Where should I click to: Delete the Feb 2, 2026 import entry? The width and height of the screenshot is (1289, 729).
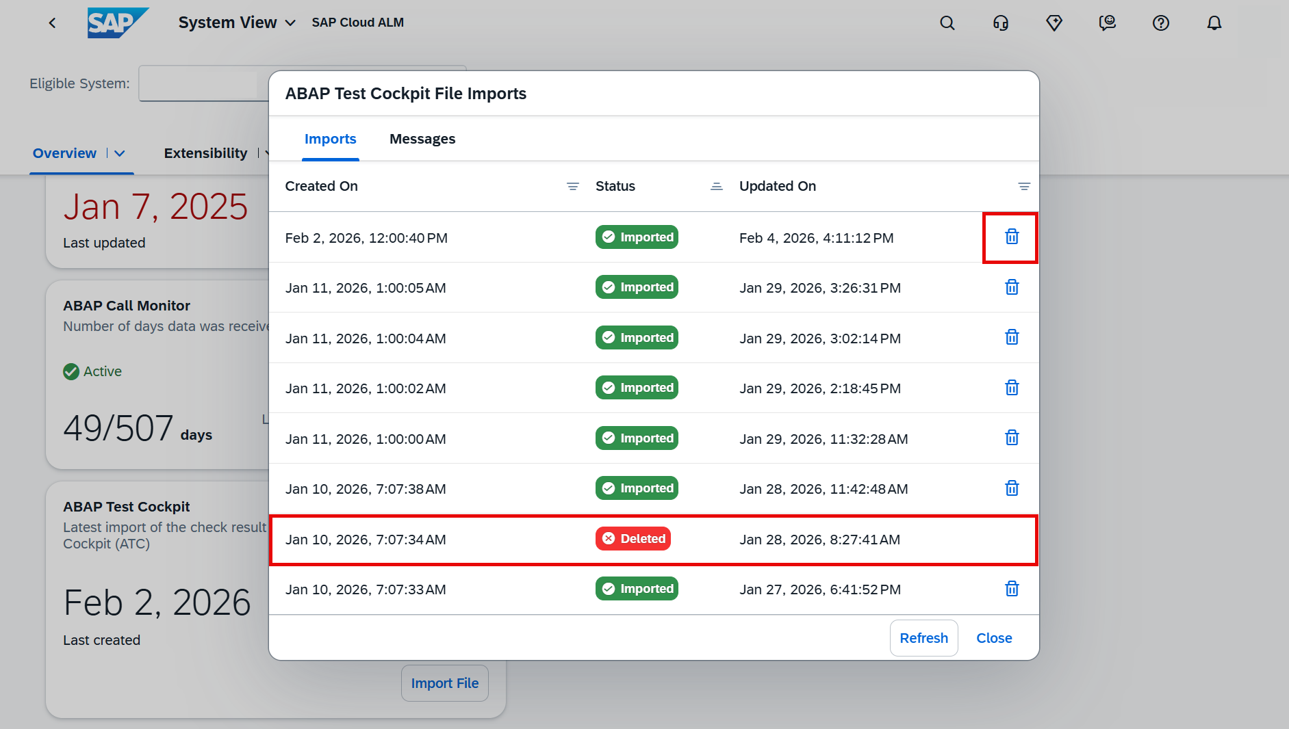1011,237
